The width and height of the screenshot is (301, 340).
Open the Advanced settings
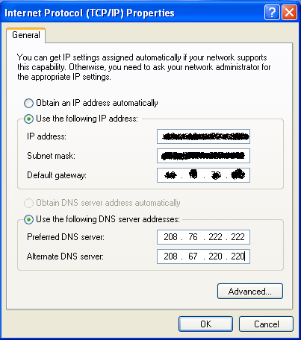point(250,291)
